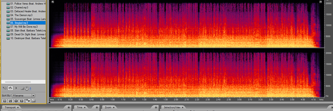The height and width of the screenshot is (111, 333).
Task: Switch to the Time panel tab
Action: pyautogui.click(x=80, y=107)
